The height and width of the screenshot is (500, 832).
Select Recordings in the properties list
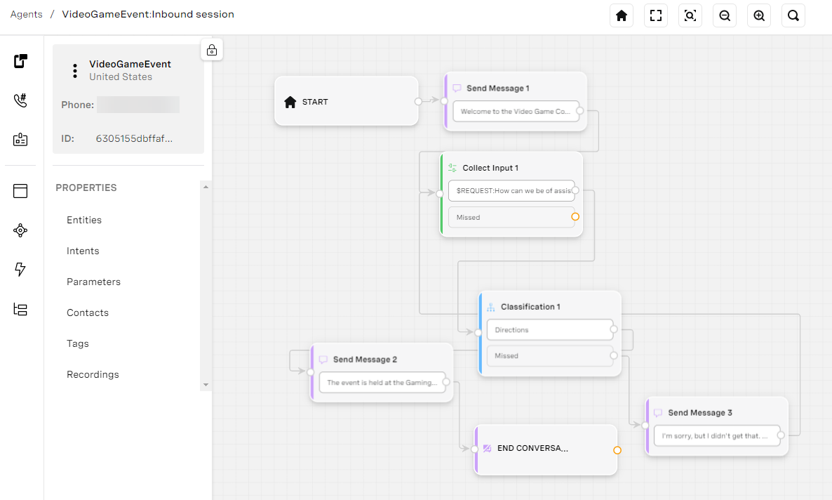93,374
